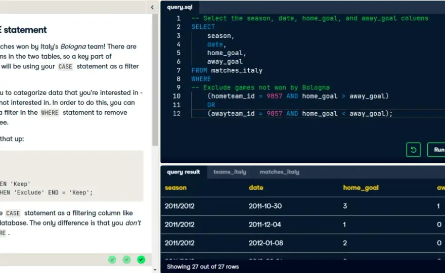Click the code example line ending 'Keep';
Viewport: 445px width, 273px height.
47,193
